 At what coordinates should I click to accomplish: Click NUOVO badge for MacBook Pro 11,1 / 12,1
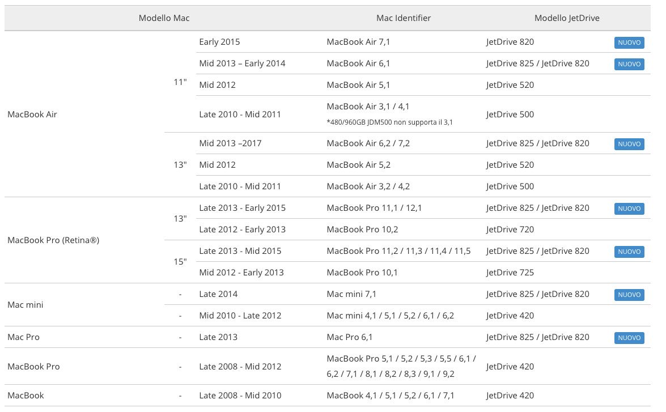point(629,209)
